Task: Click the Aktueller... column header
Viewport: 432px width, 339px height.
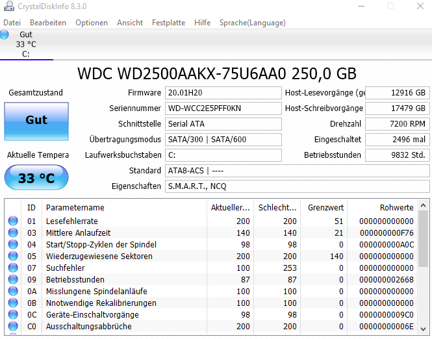Action: (x=230, y=207)
